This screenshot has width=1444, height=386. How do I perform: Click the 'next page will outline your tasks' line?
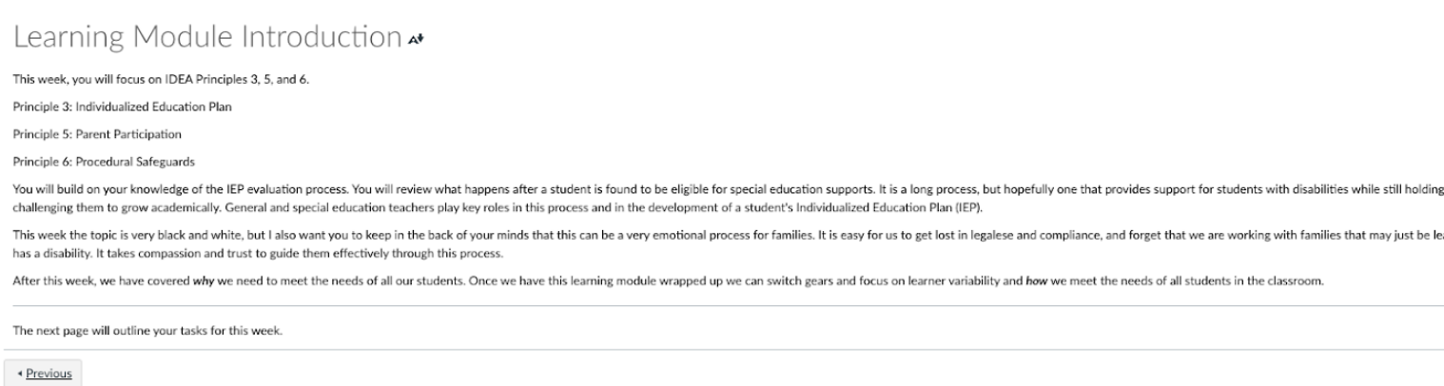point(147,330)
